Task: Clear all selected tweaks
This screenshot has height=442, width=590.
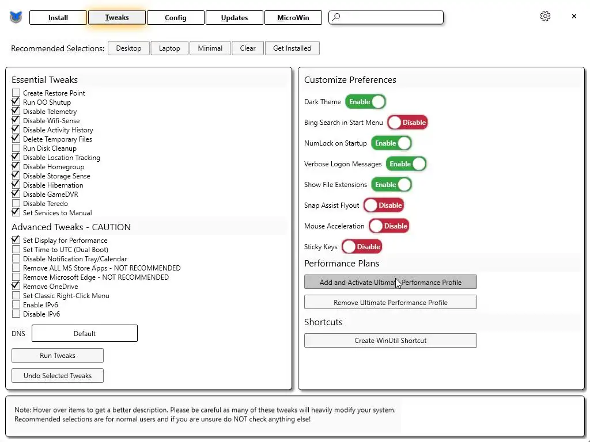Action: [x=248, y=48]
